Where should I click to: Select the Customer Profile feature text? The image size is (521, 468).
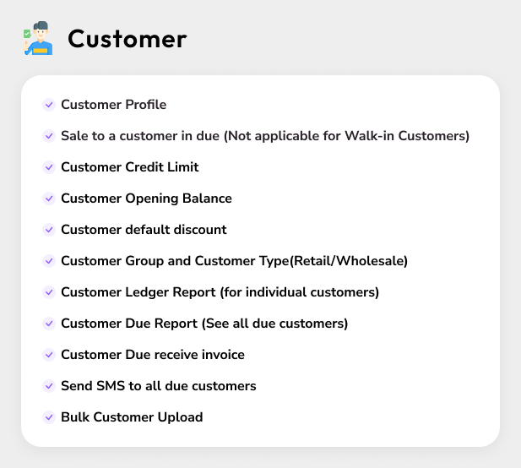click(113, 105)
